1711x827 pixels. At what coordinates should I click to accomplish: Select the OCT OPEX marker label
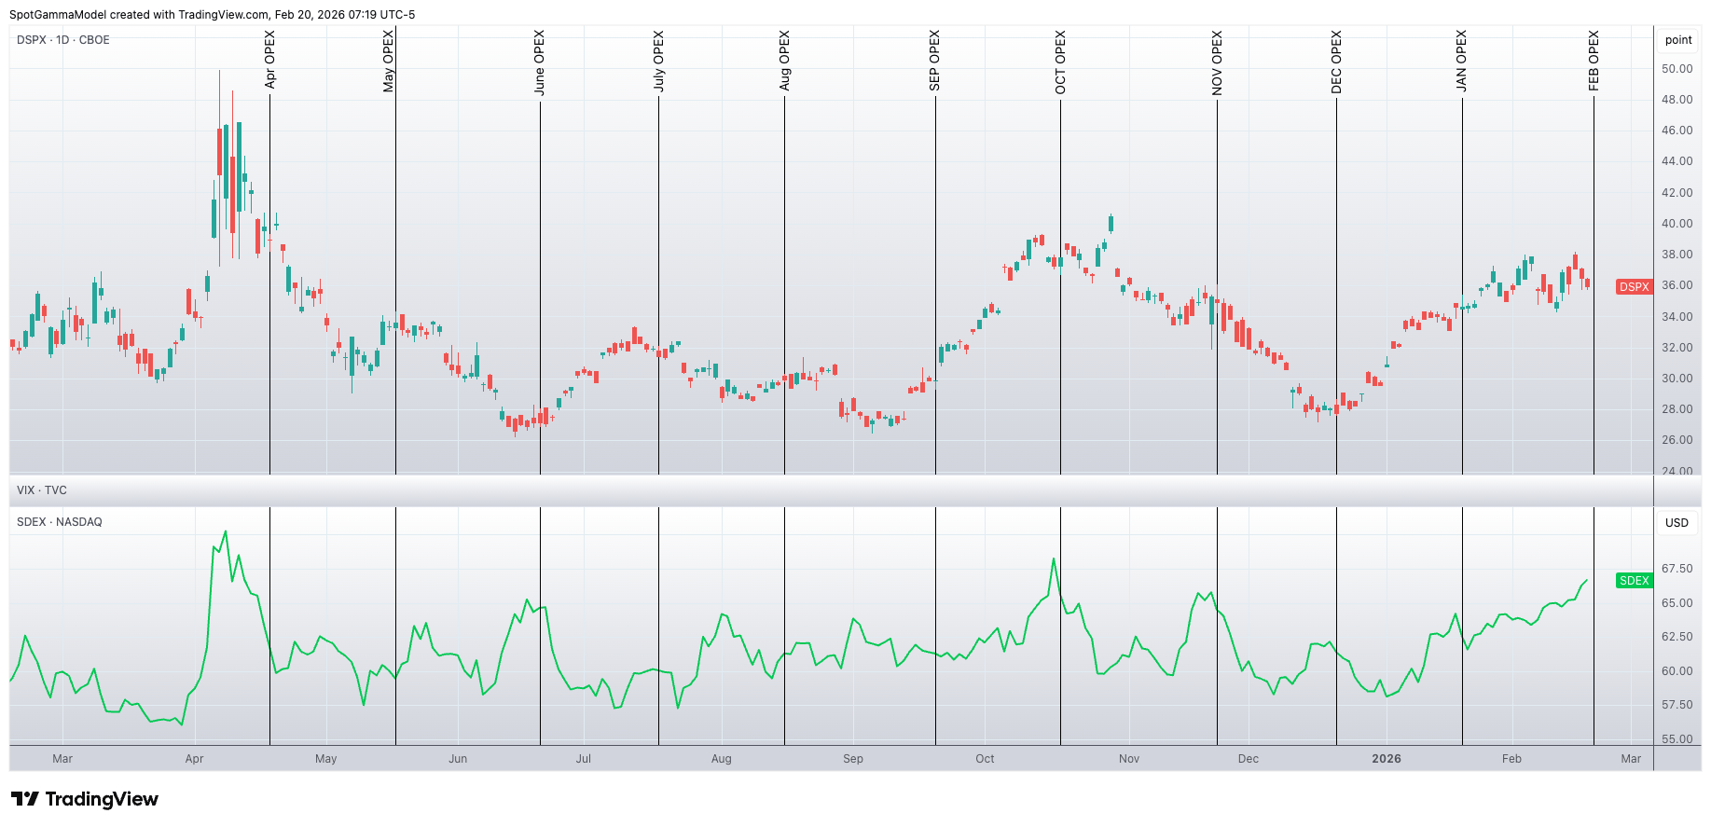[1060, 62]
